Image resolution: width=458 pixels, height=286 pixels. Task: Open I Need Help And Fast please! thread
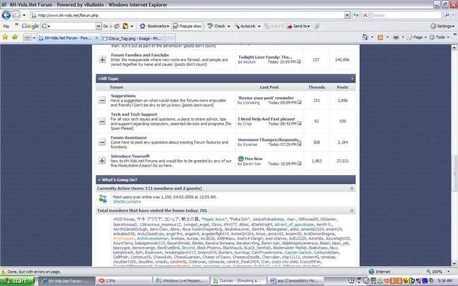click(266, 119)
